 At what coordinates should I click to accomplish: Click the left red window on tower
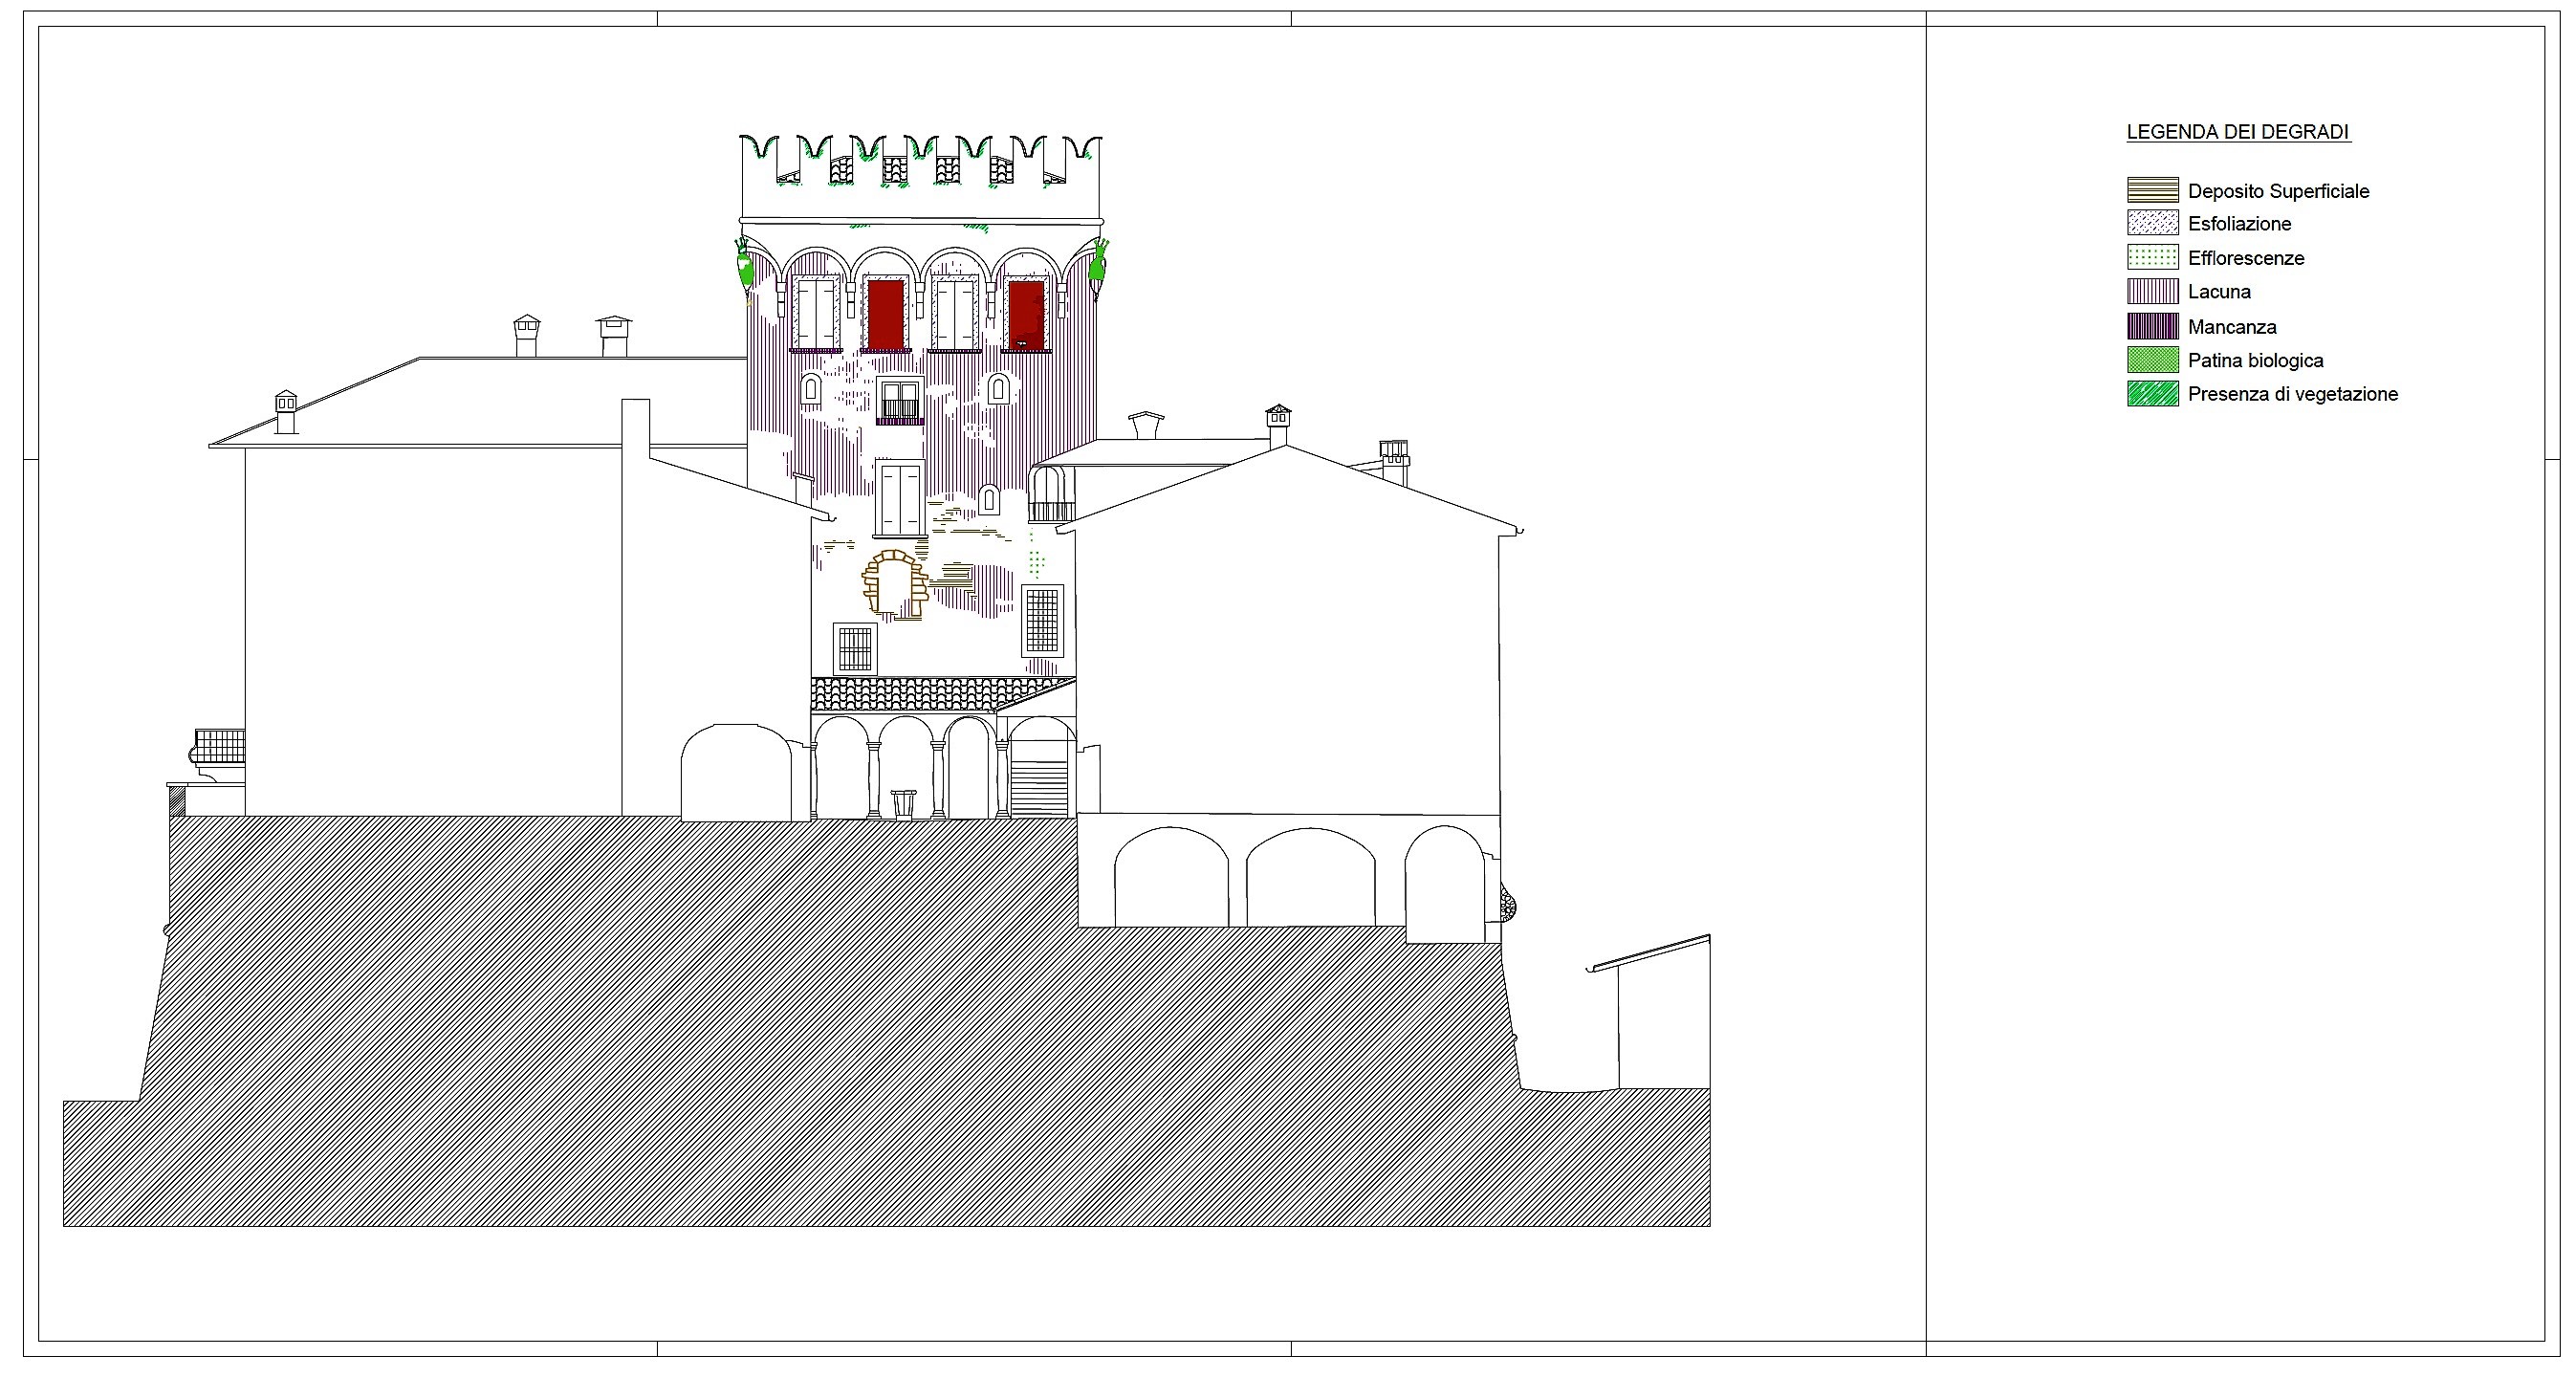click(x=886, y=315)
